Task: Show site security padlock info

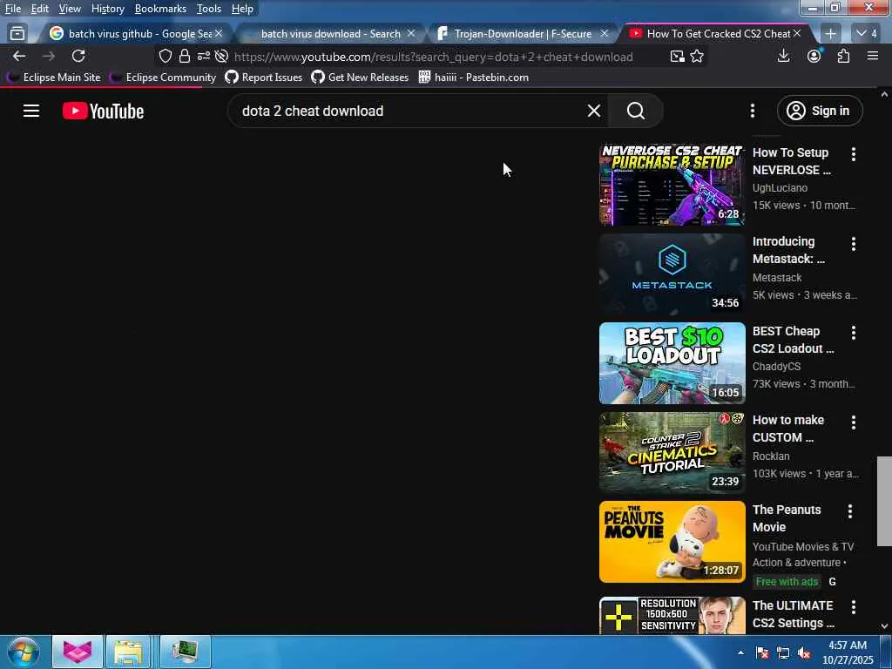Action: (185, 56)
